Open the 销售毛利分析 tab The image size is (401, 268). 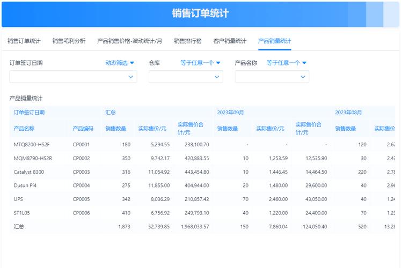point(69,41)
